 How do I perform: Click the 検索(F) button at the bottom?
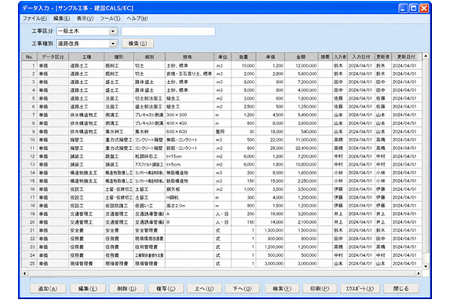(282, 288)
